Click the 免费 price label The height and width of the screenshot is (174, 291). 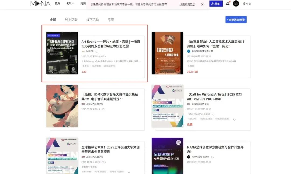(189, 125)
